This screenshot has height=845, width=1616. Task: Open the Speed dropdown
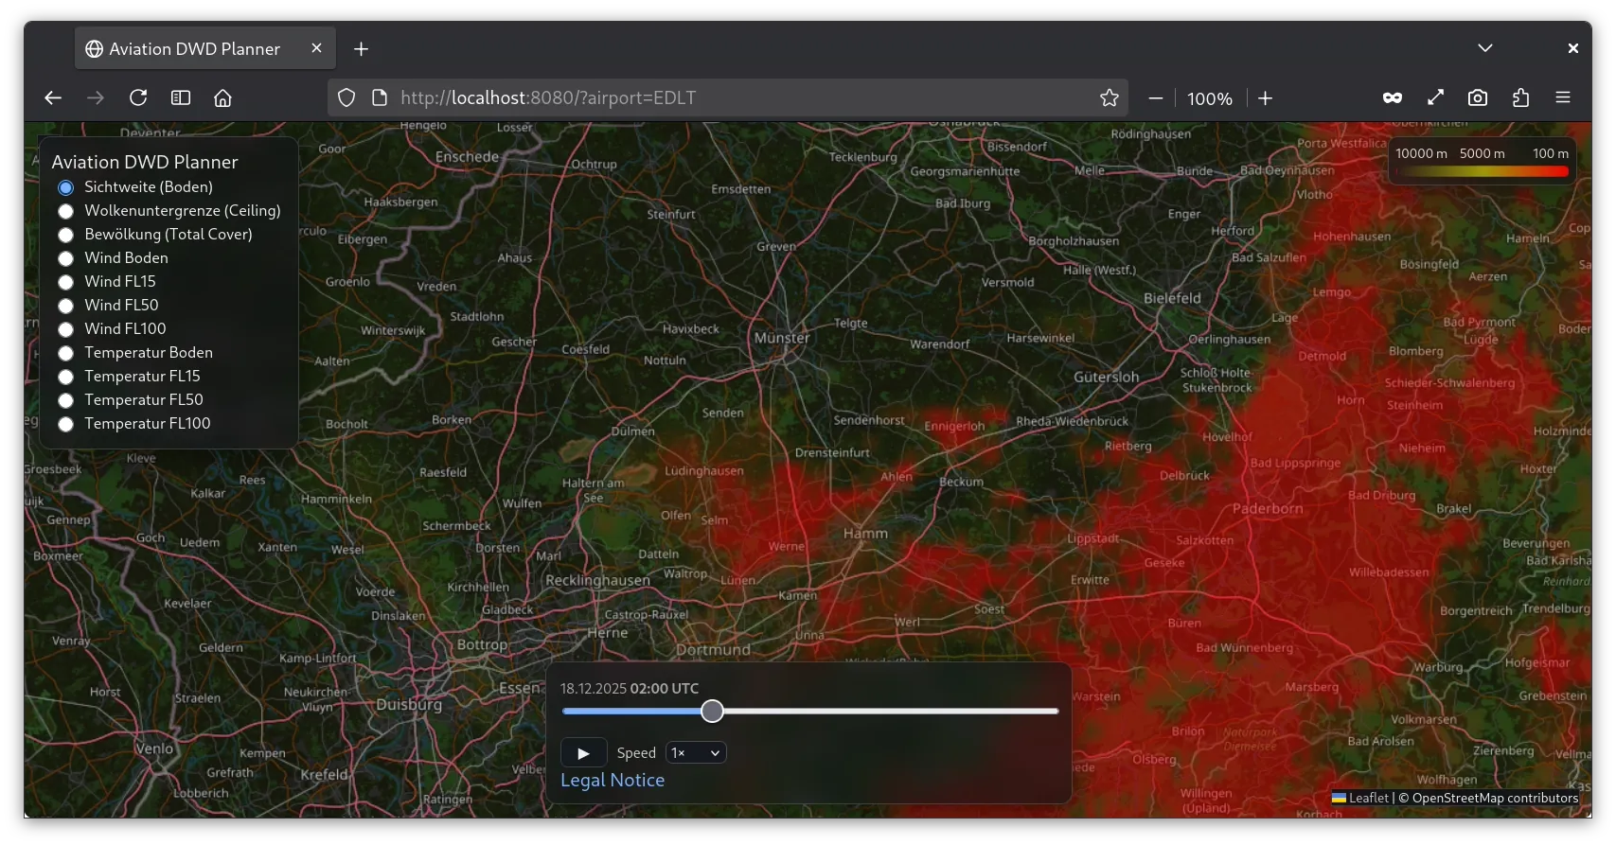696,753
